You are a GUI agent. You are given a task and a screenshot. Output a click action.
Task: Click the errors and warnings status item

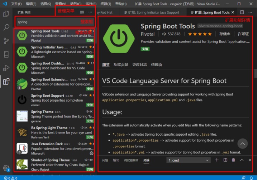(10, 178)
